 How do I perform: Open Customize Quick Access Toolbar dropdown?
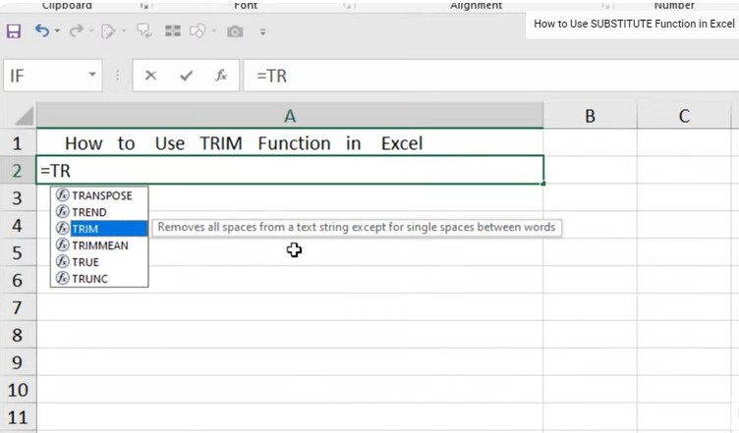[x=263, y=31]
